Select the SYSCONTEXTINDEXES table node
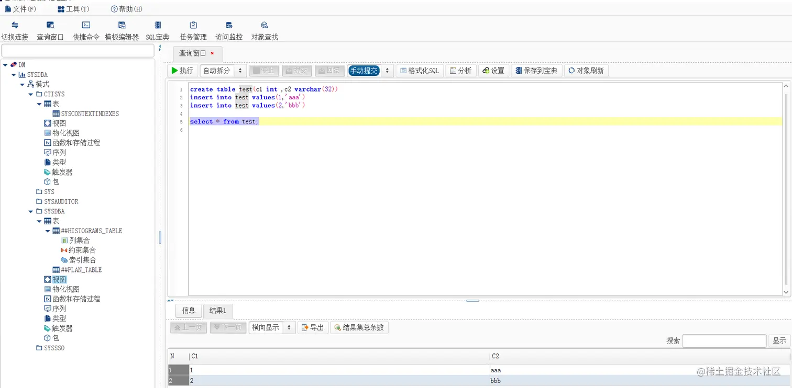The width and height of the screenshot is (792, 388). click(x=86, y=113)
